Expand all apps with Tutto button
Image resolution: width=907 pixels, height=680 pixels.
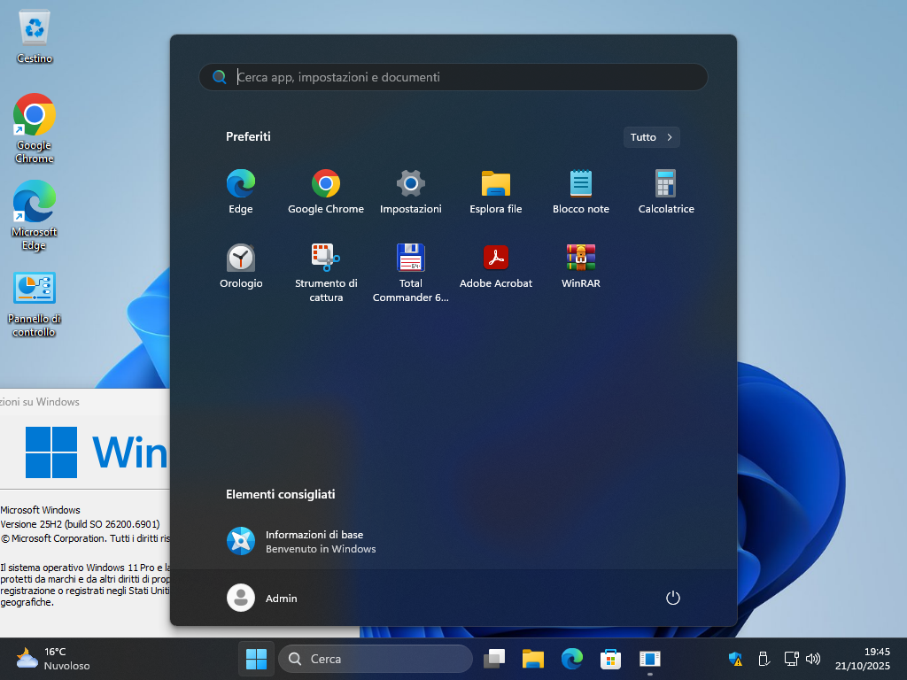click(651, 137)
